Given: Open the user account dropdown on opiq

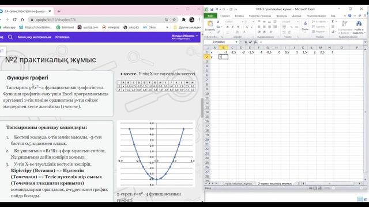Looking at the screenshot, I should tap(184, 37).
